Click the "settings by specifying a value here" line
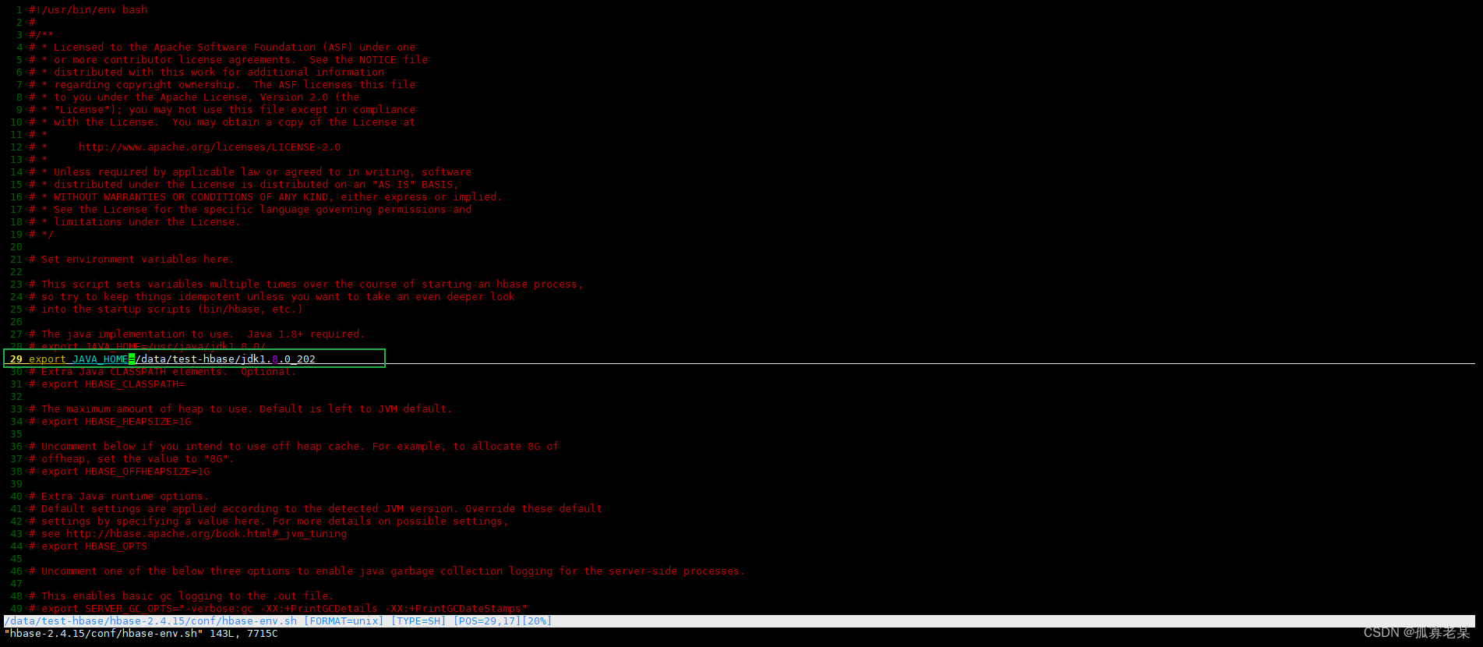 (269, 521)
